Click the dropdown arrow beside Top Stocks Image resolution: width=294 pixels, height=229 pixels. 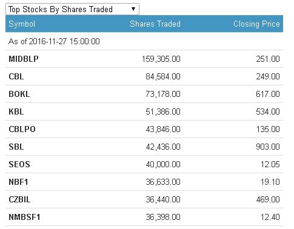point(133,9)
